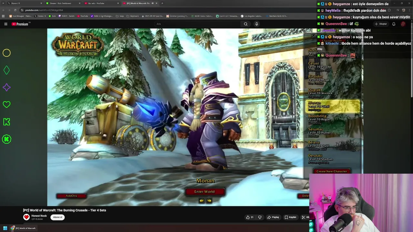
Task: Open the browser tab search dropdown
Action: coord(3,3)
